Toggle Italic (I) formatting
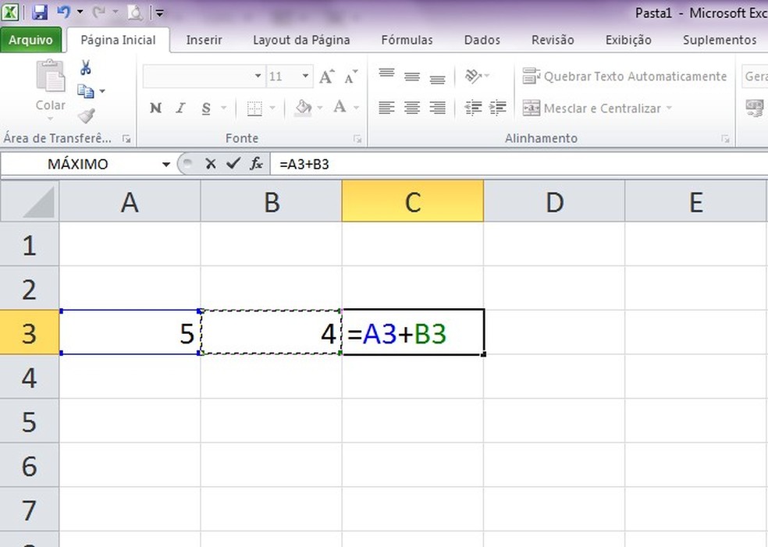The height and width of the screenshot is (547, 768). coord(181,108)
